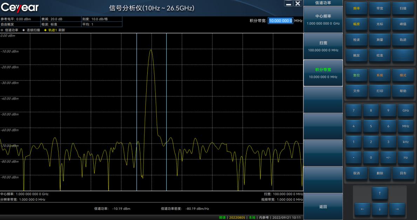Open the 中心频率 (center frequency) softkey
Image resolution: width=417 pixels, height=220 pixels.
(323, 19)
